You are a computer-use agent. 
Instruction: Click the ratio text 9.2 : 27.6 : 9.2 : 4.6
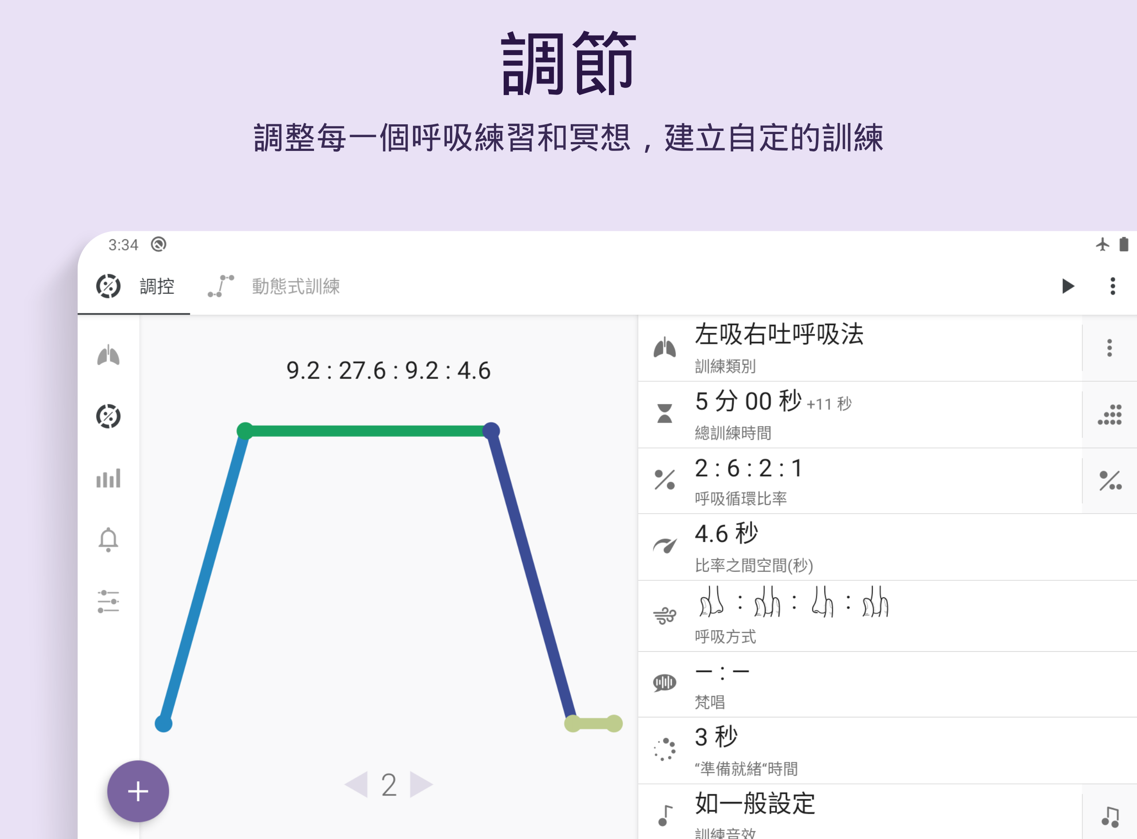click(x=389, y=371)
